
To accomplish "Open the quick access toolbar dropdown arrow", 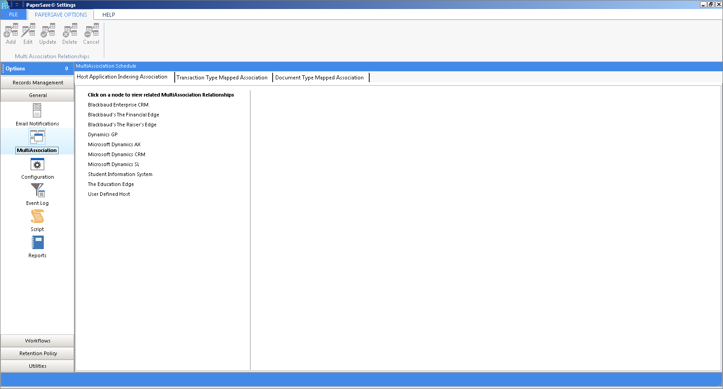I will tap(17, 5).
